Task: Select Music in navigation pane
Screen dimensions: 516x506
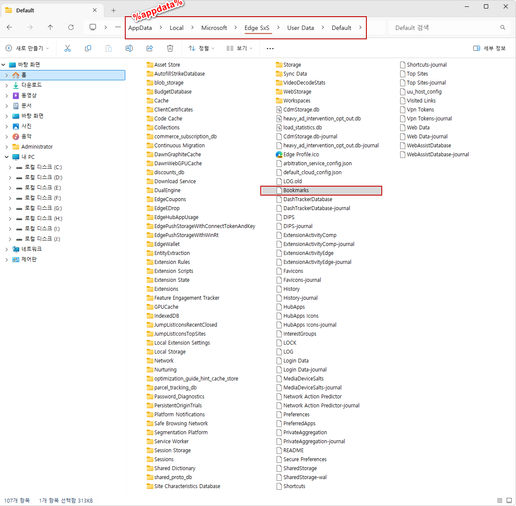Action: click(x=27, y=136)
